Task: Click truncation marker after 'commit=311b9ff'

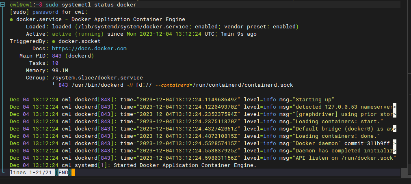Action: [395, 143]
